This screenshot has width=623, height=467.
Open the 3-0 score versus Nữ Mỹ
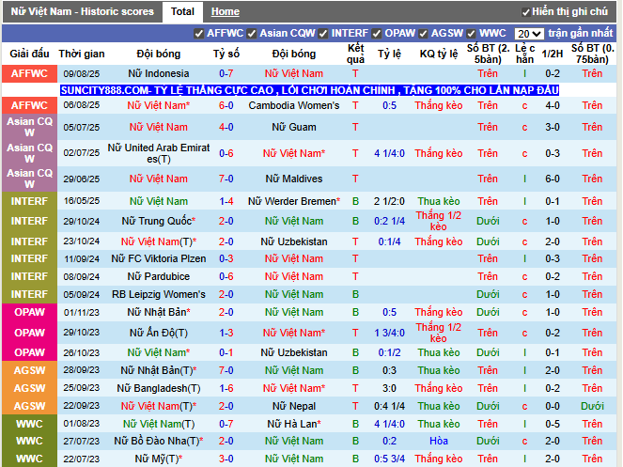[x=226, y=459]
